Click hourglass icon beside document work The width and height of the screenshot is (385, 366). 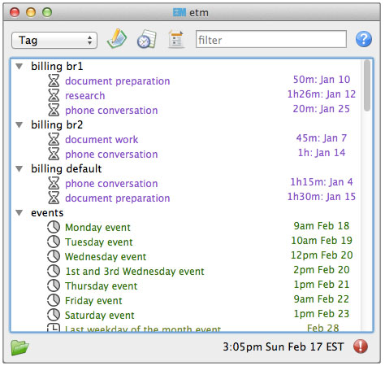(x=54, y=139)
